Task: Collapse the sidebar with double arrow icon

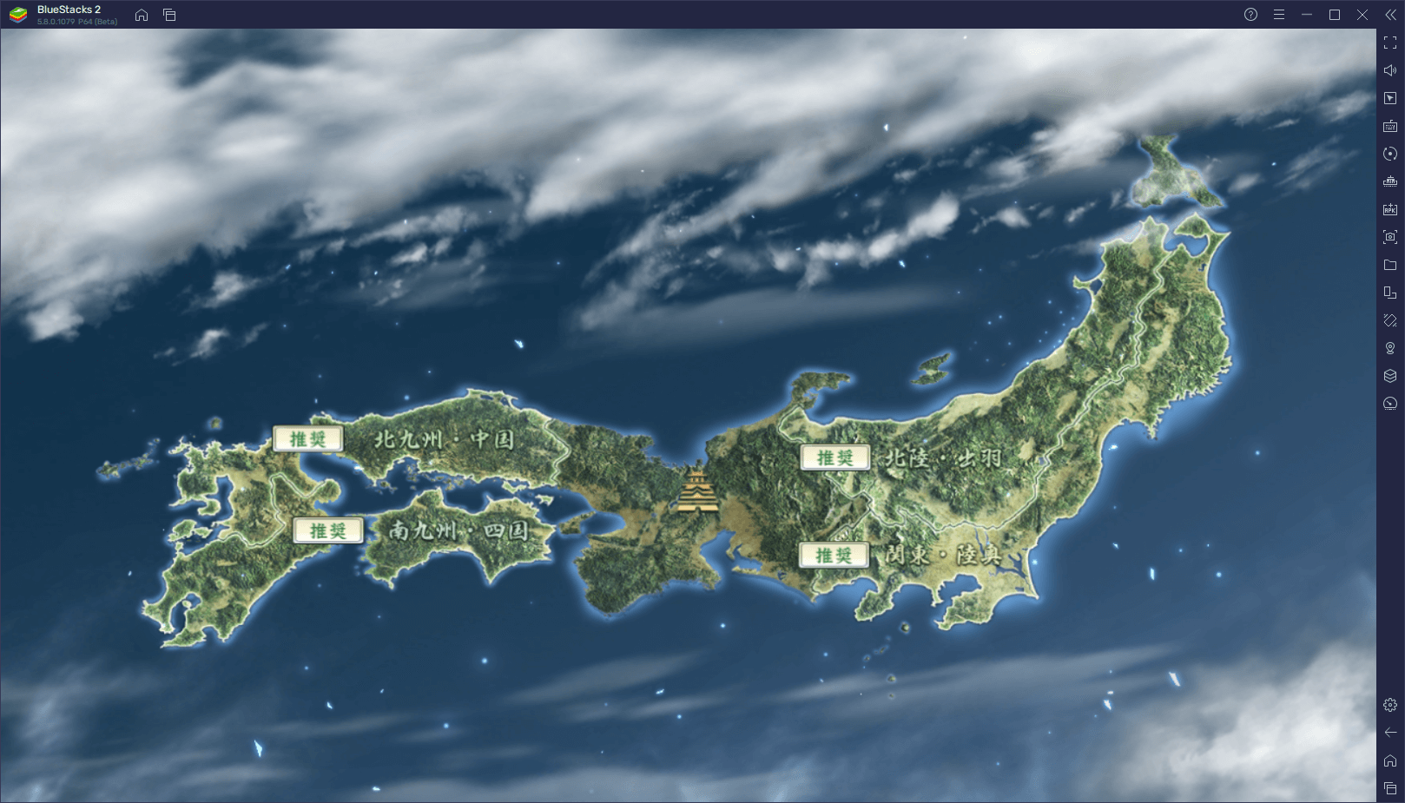Action: point(1390,15)
